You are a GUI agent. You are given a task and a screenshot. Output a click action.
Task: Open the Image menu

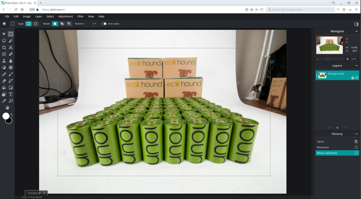(27, 17)
